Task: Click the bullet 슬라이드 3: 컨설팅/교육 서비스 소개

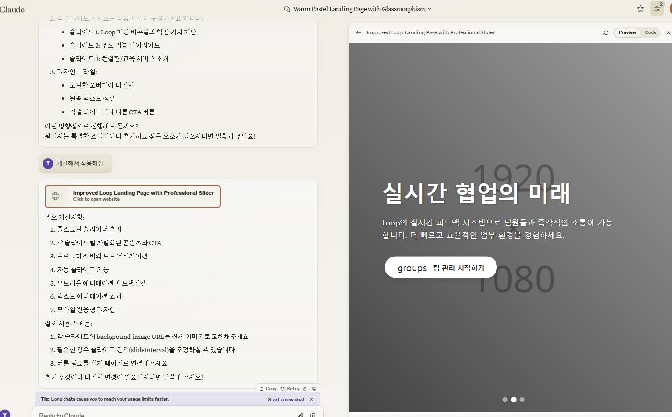Action: [x=119, y=59]
